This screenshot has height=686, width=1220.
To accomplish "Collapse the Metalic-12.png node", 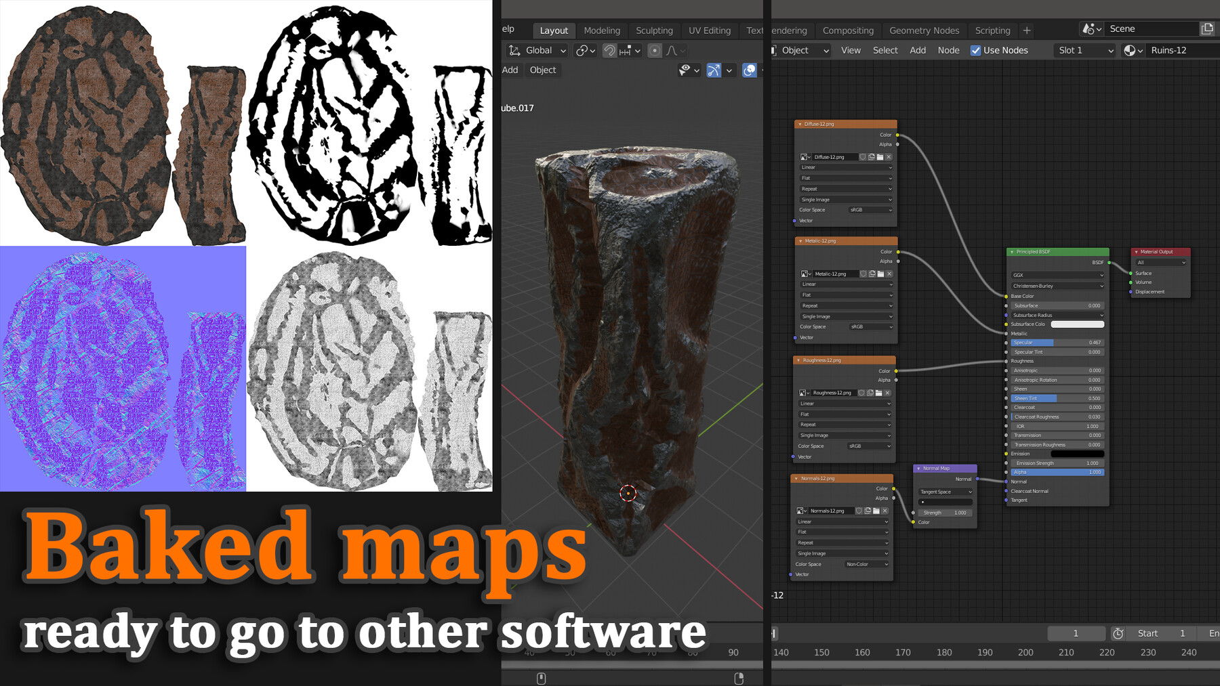I will pyautogui.click(x=800, y=241).
